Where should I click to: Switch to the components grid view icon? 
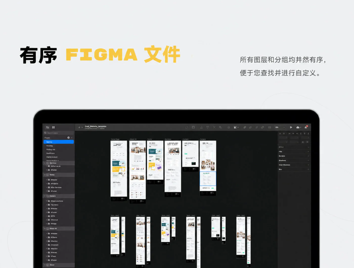click(x=53, y=127)
